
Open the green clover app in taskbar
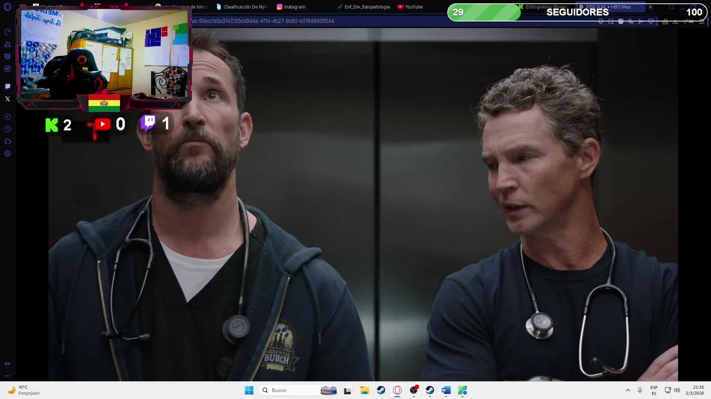(462, 391)
